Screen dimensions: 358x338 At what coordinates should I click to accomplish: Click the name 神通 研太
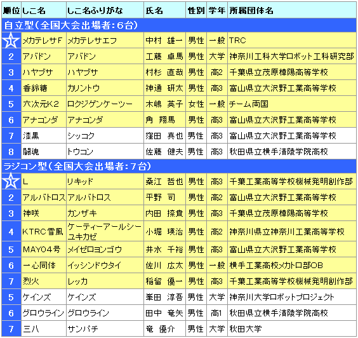[164, 88]
